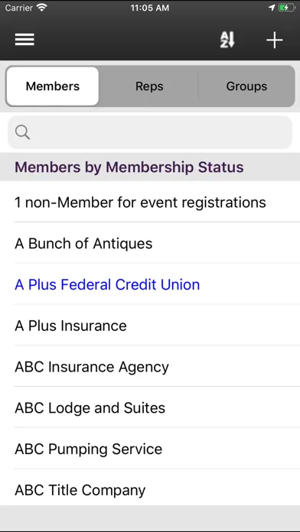
Task: Select A Bunch of Antiques
Action: [150, 243]
